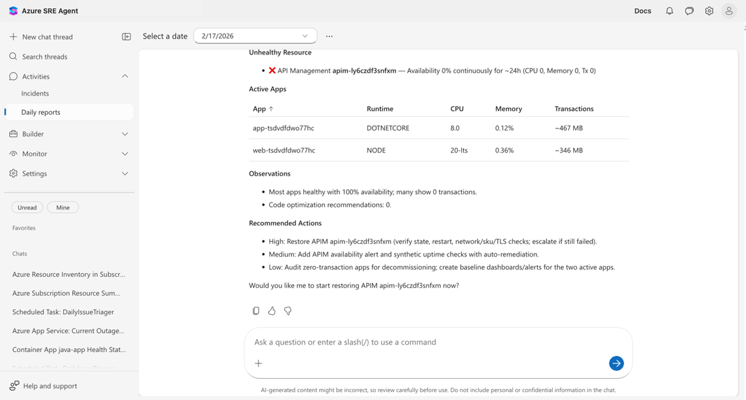746x400 pixels.
Task: Expand the Monitor section
Action: tap(124, 153)
